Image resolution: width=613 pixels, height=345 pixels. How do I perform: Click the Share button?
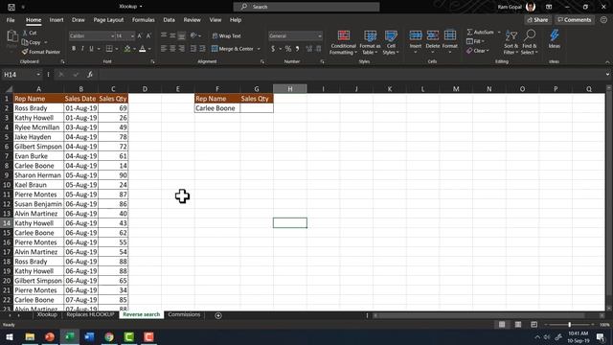click(537, 20)
